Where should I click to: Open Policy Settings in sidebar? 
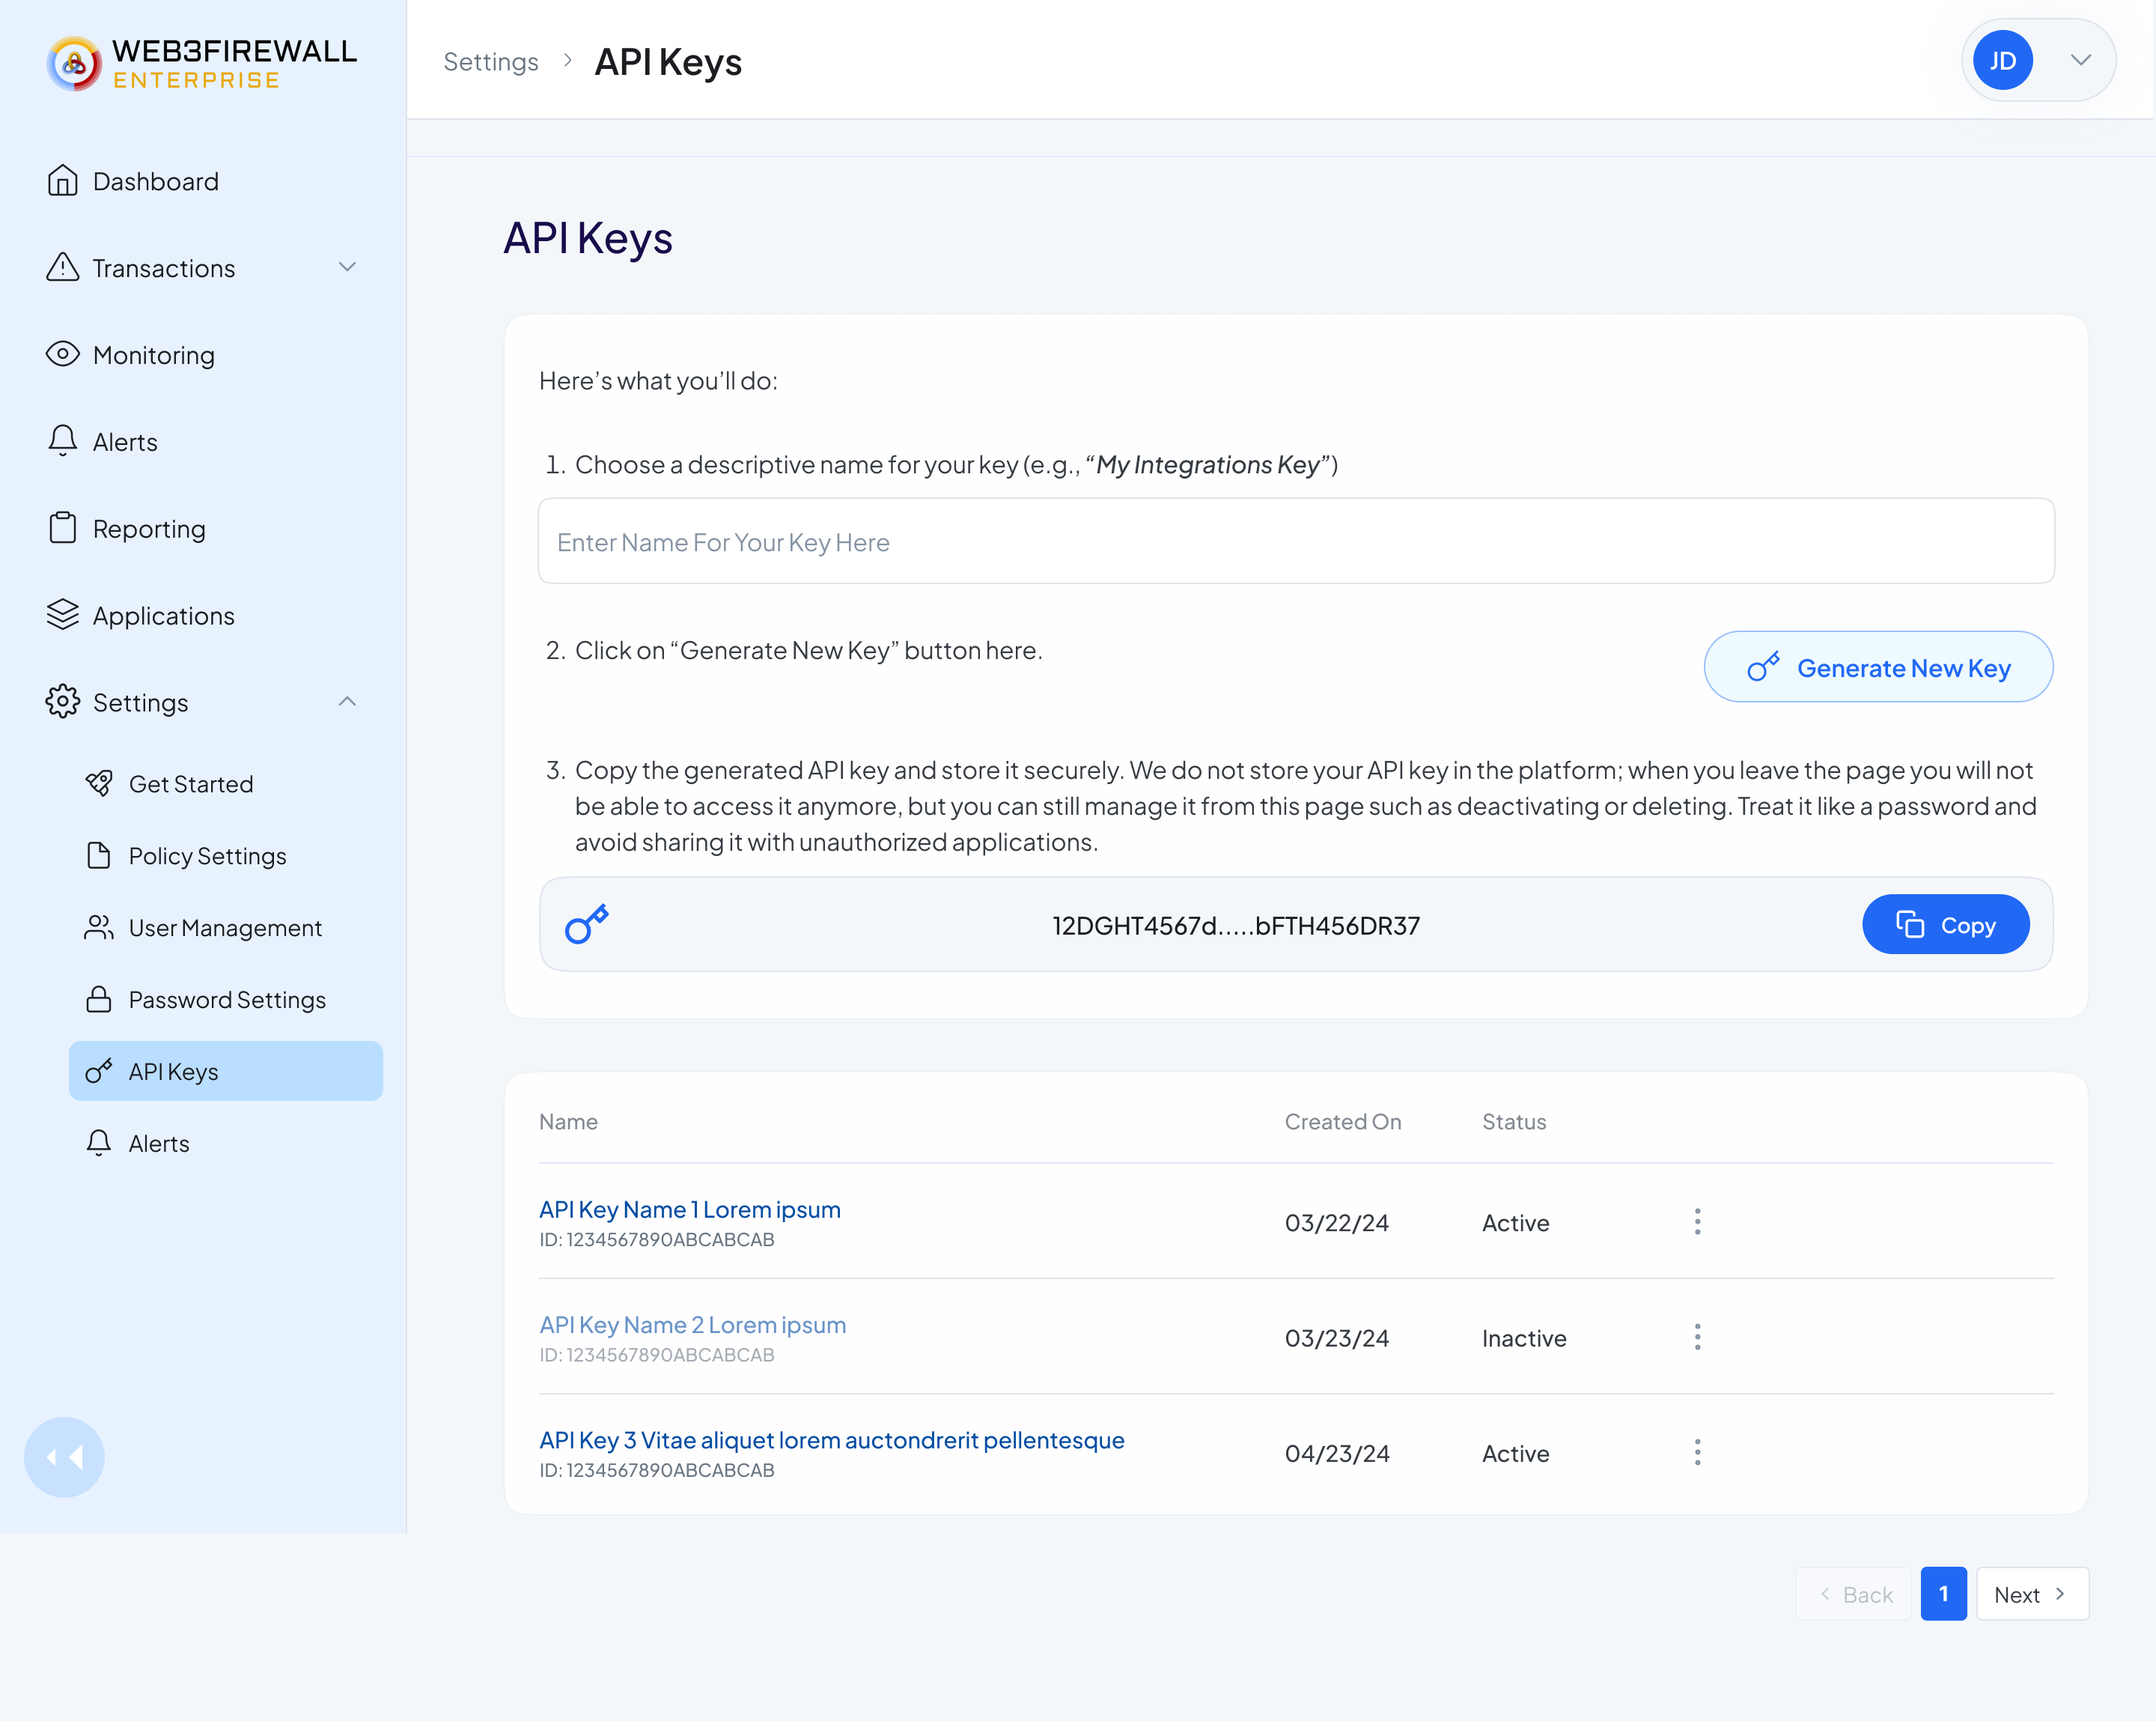tap(207, 855)
